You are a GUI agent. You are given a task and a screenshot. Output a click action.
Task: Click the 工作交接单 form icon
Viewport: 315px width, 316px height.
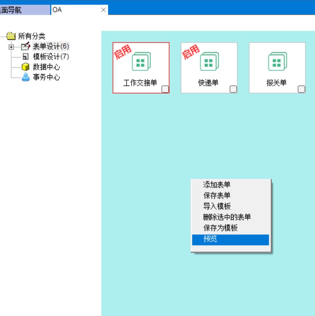point(141,62)
